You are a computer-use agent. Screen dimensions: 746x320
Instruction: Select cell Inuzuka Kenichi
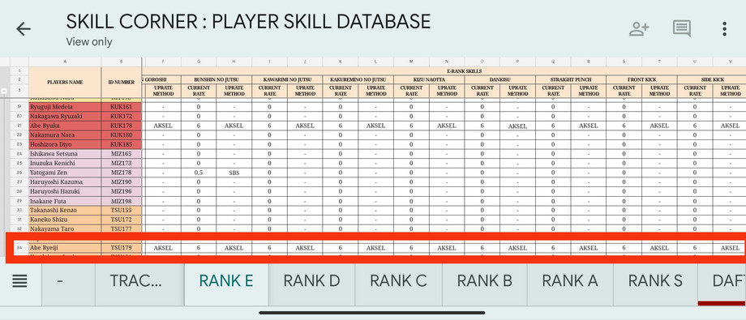(x=65, y=163)
